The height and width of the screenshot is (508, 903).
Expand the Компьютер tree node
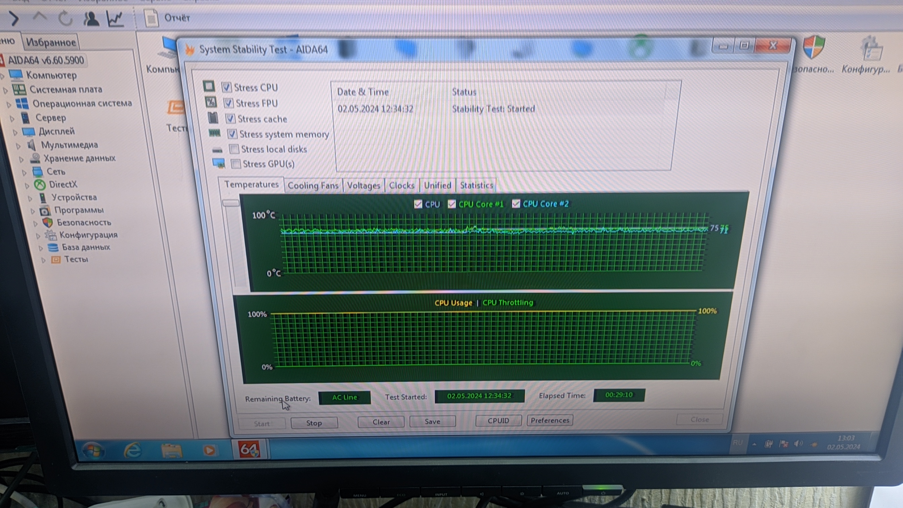pyautogui.click(x=3, y=76)
